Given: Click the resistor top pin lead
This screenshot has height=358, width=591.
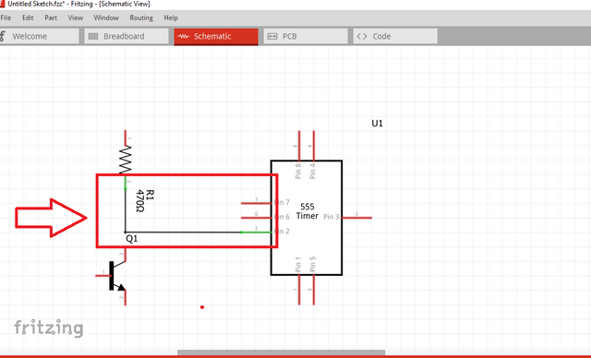Looking at the screenshot, I should [126, 138].
